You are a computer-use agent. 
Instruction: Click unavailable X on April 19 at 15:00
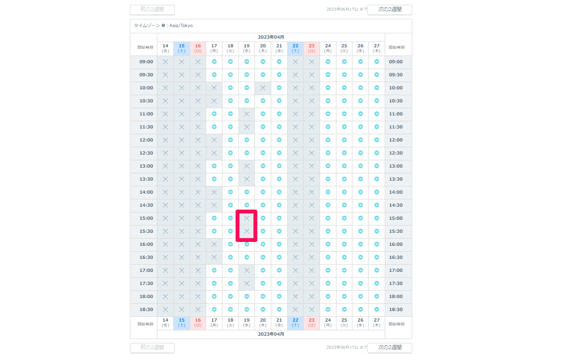(x=247, y=218)
